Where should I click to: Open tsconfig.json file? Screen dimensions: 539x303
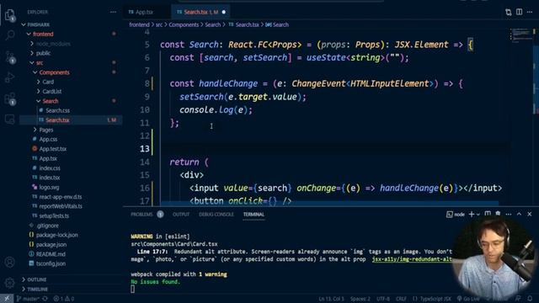pos(51,263)
